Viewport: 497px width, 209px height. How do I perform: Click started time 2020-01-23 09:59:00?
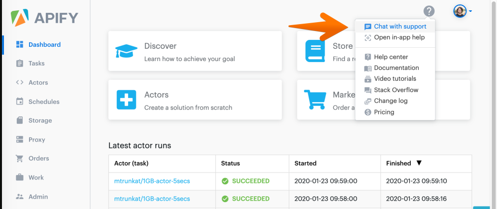(326, 181)
